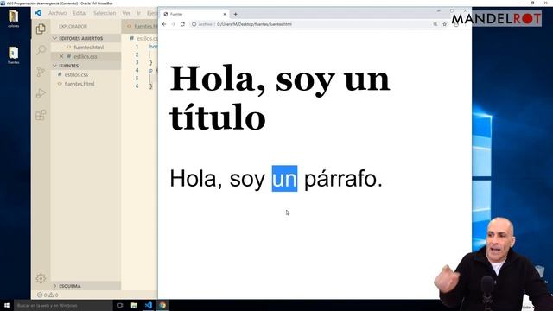Collapse the EDITORES ABIERTOS section
Screen dimensions: 553x311
[86, 38]
